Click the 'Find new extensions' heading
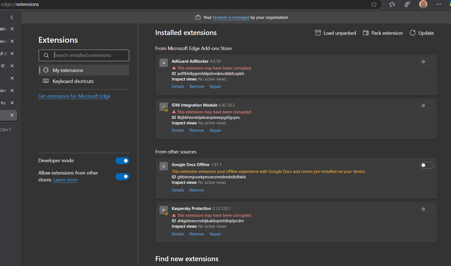 point(186,259)
